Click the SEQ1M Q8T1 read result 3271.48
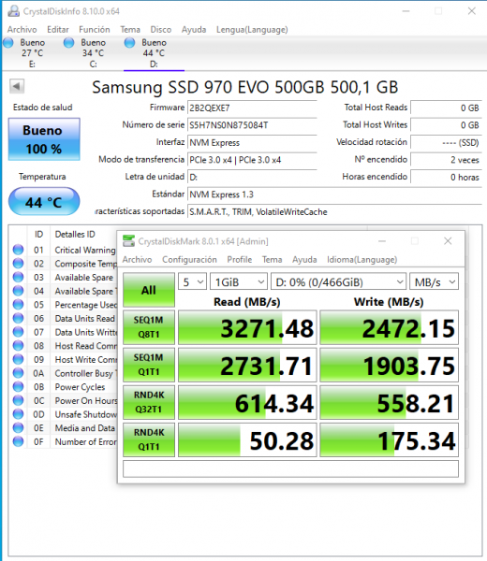 pyautogui.click(x=247, y=327)
